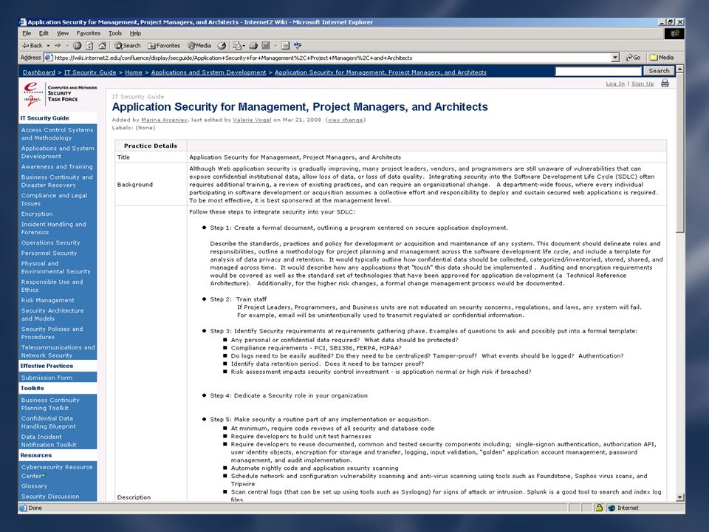Click the Stop loading icon
Viewport: 709px width, 532px height.
(x=77, y=46)
